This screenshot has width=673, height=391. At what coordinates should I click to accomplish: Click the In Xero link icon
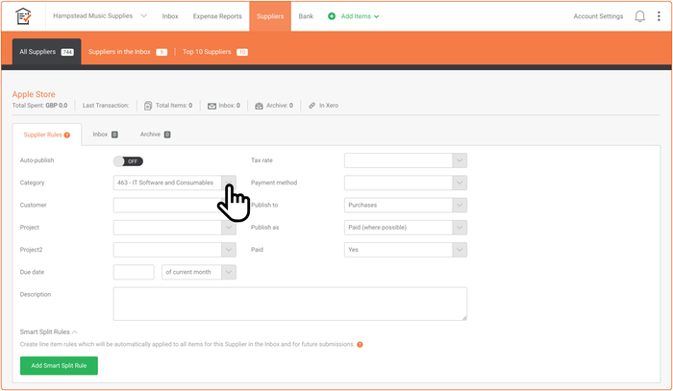tap(312, 106)
